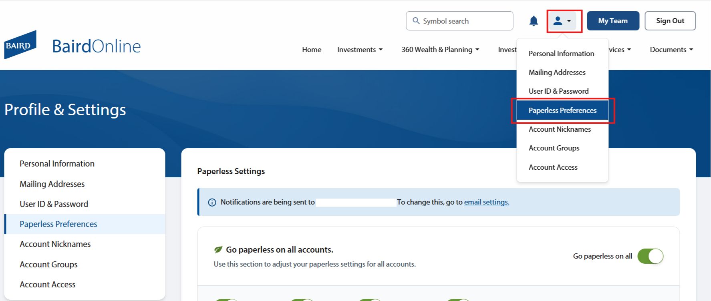Select Account Groups in dropdown menu
This screenshot has width=711, height=301.
coord(562,148)
